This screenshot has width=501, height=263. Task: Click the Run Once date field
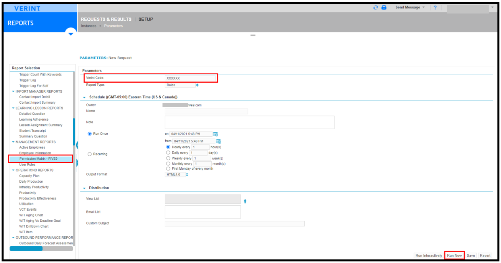(x=191, y=134)
